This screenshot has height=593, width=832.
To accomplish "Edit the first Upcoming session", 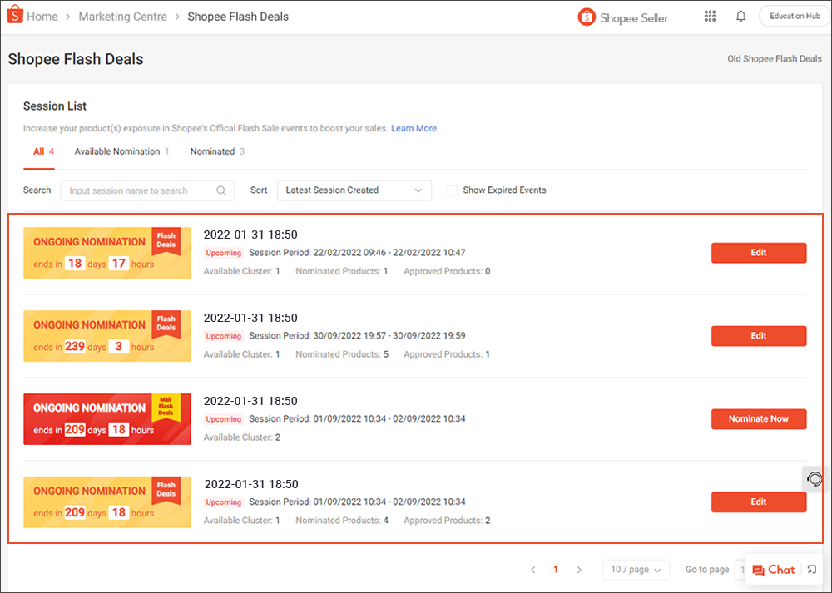I will [x=758, y=253].
